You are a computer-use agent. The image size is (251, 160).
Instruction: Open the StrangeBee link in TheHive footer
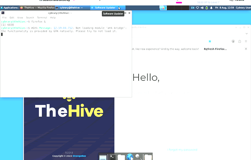pos(79,156)
